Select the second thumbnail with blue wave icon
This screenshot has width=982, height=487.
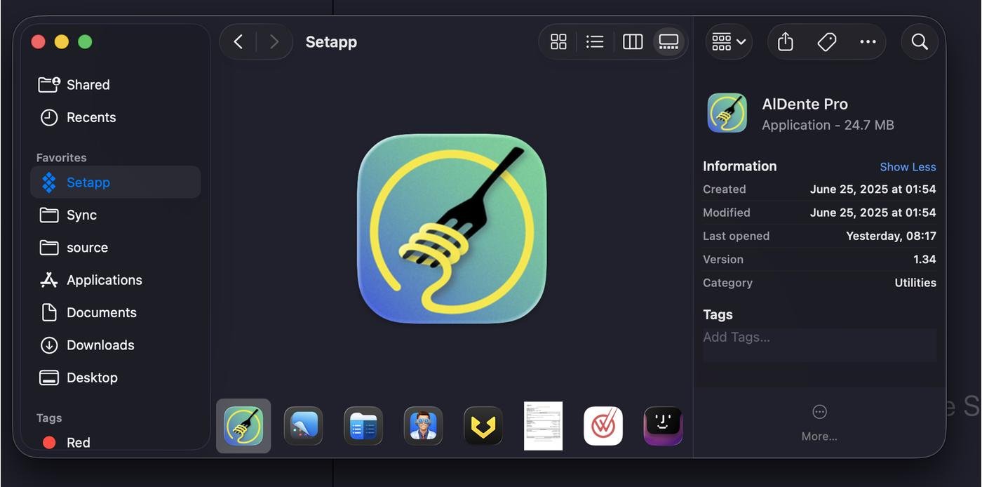(304, 426)
